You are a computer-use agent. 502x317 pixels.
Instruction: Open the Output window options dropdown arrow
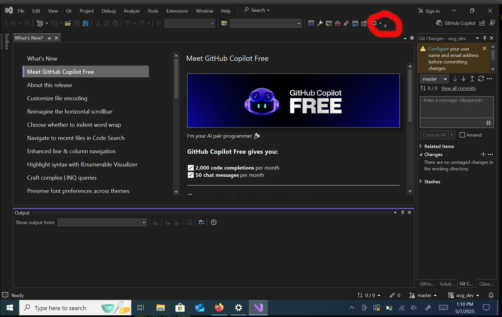[395, 213]
